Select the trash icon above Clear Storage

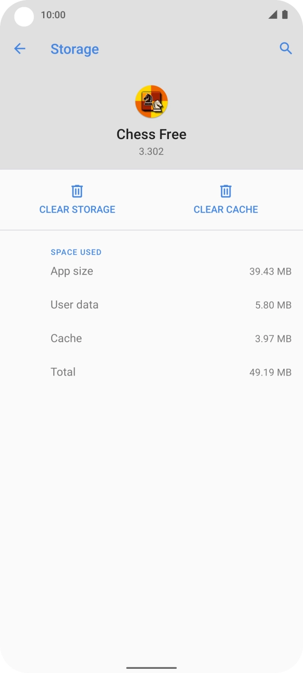[77, 191]
